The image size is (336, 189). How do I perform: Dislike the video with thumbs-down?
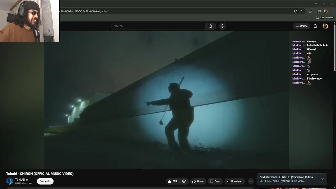[x=184, y=181]
